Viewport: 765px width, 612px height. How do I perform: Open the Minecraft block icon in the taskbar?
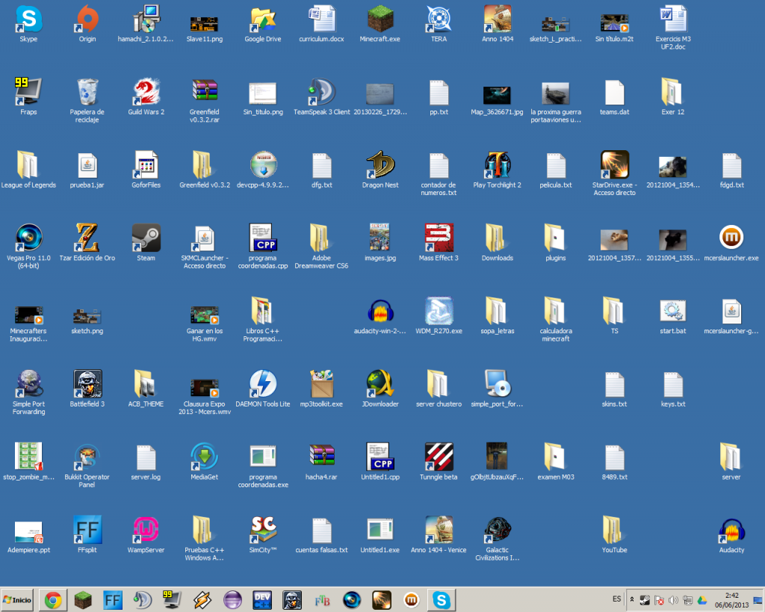click(83, 600)
